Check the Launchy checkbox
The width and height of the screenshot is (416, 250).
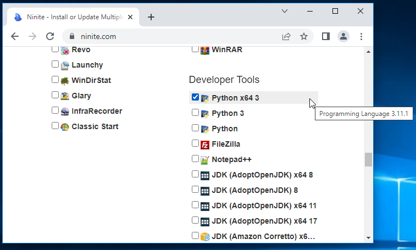55,64
